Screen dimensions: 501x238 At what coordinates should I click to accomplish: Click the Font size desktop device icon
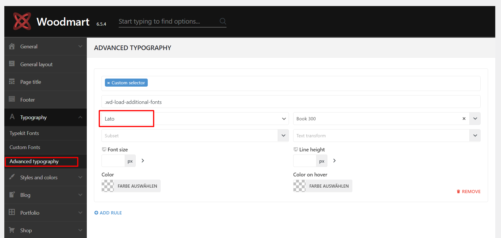coord(104,149)
